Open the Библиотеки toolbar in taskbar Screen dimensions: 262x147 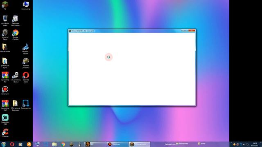pyautogui.click(x=182, y=143)
